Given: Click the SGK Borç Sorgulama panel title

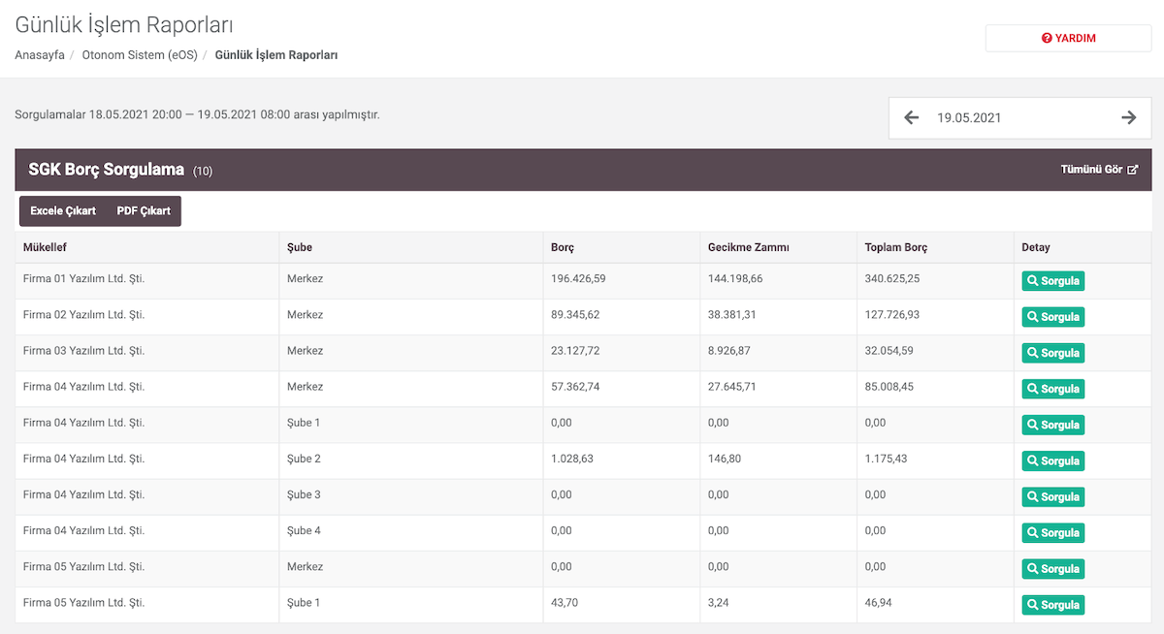Looking at the screenshot, I should pos(107,170).
